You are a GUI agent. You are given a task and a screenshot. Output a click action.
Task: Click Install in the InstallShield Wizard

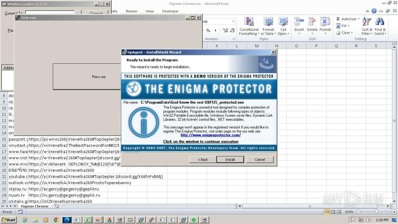coord(230,159)
